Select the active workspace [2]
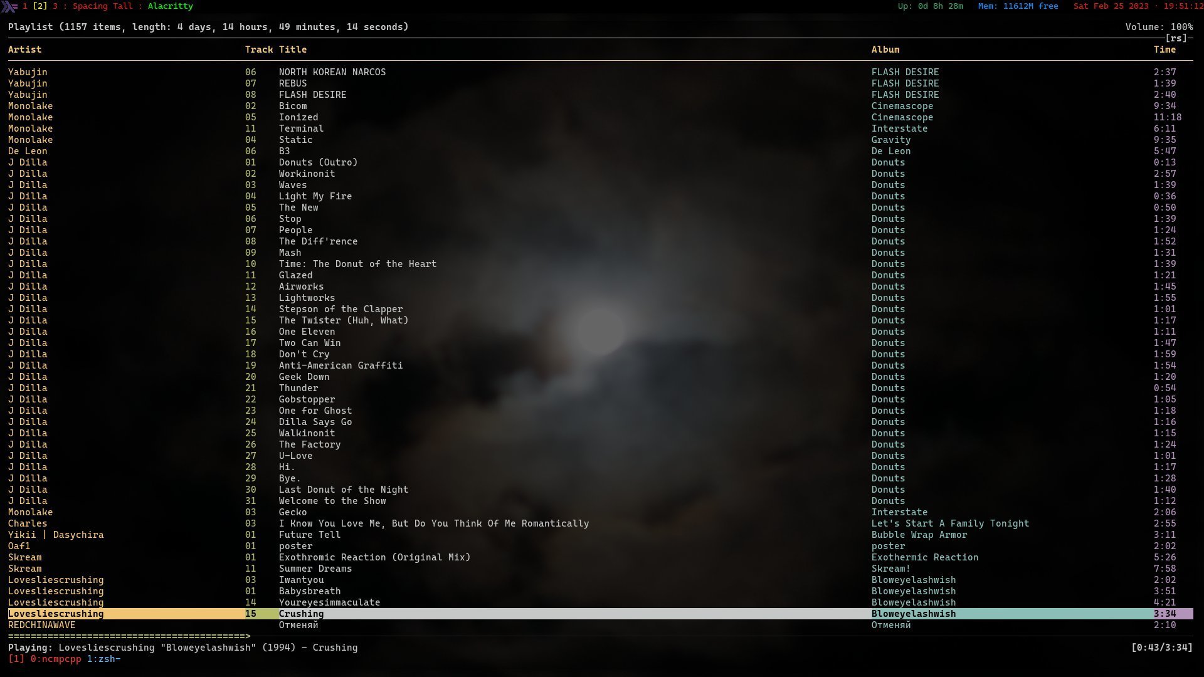The image size is (1204, 677). [40, 6]
